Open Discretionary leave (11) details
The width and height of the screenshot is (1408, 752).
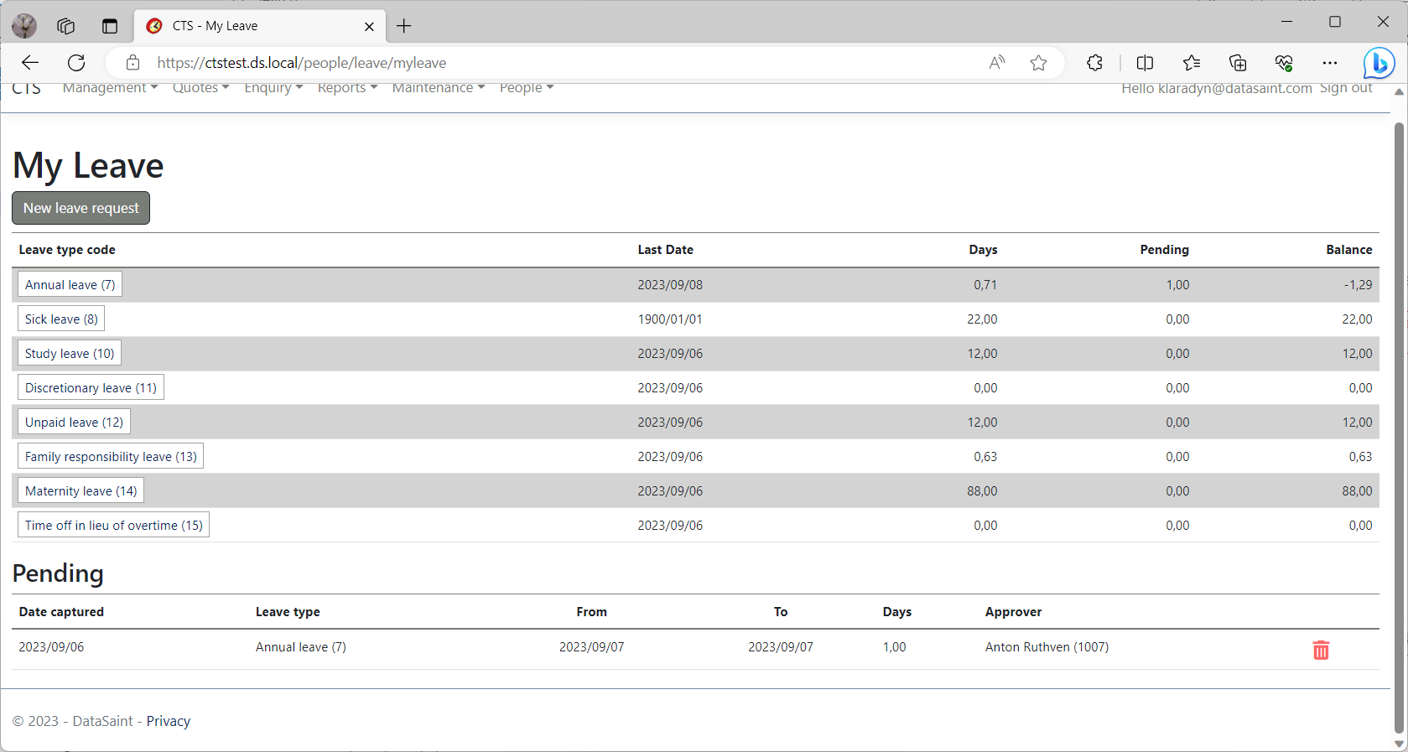click(91, 387)
